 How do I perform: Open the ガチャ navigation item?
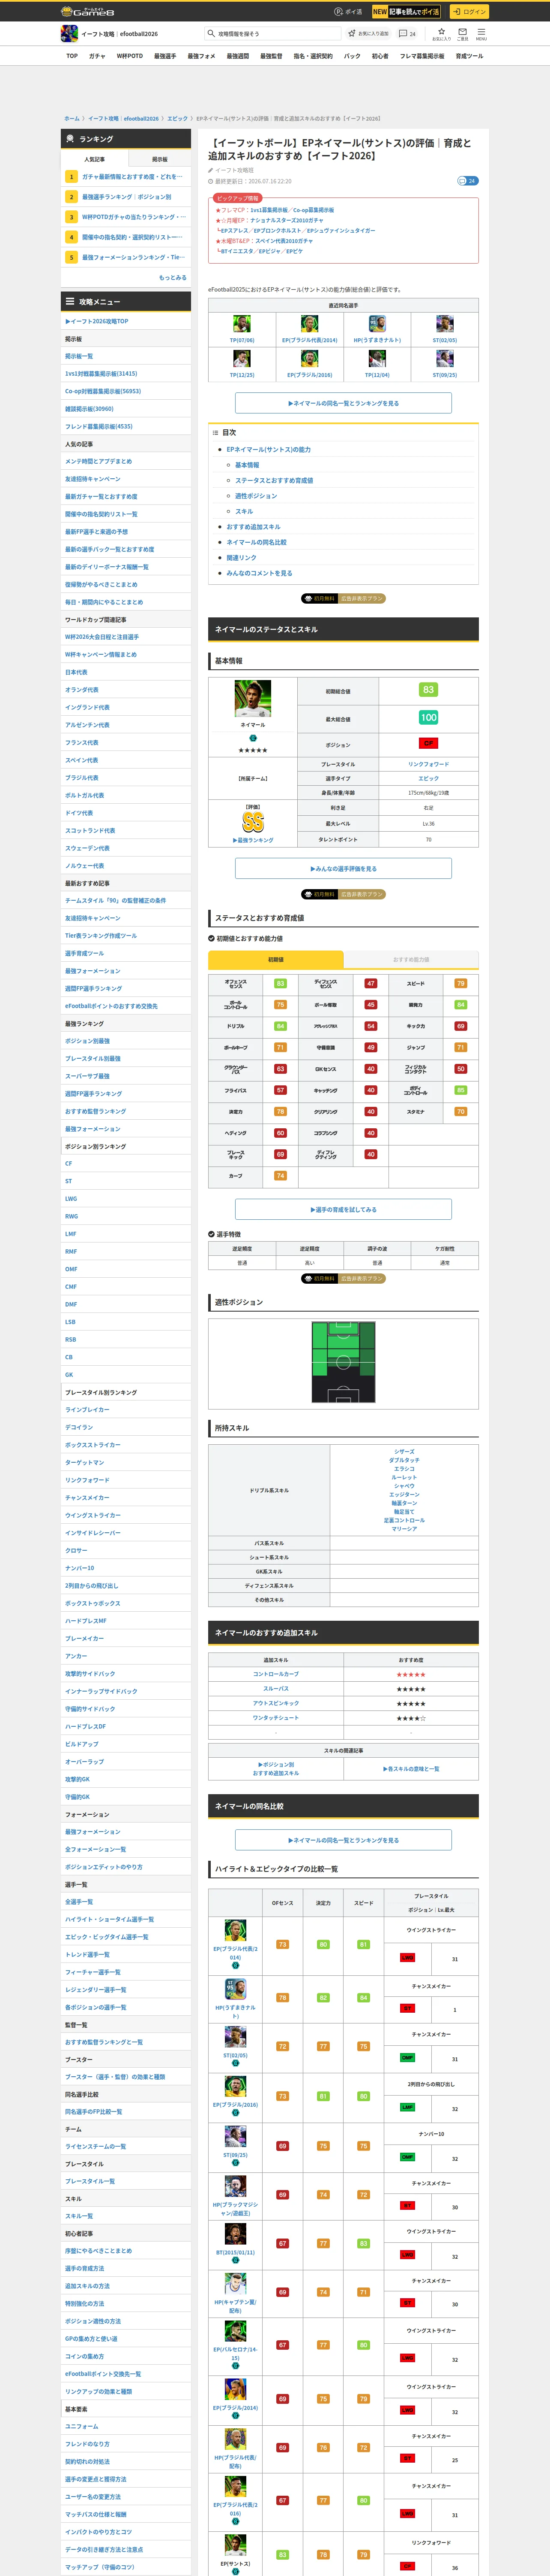97,56
